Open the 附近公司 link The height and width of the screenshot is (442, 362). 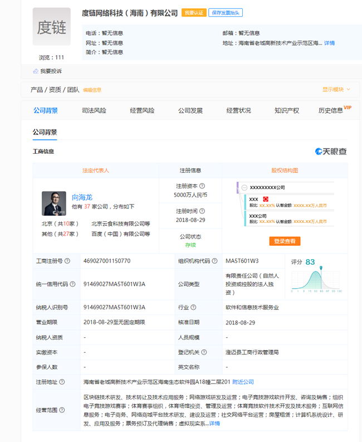pos(243,382)
